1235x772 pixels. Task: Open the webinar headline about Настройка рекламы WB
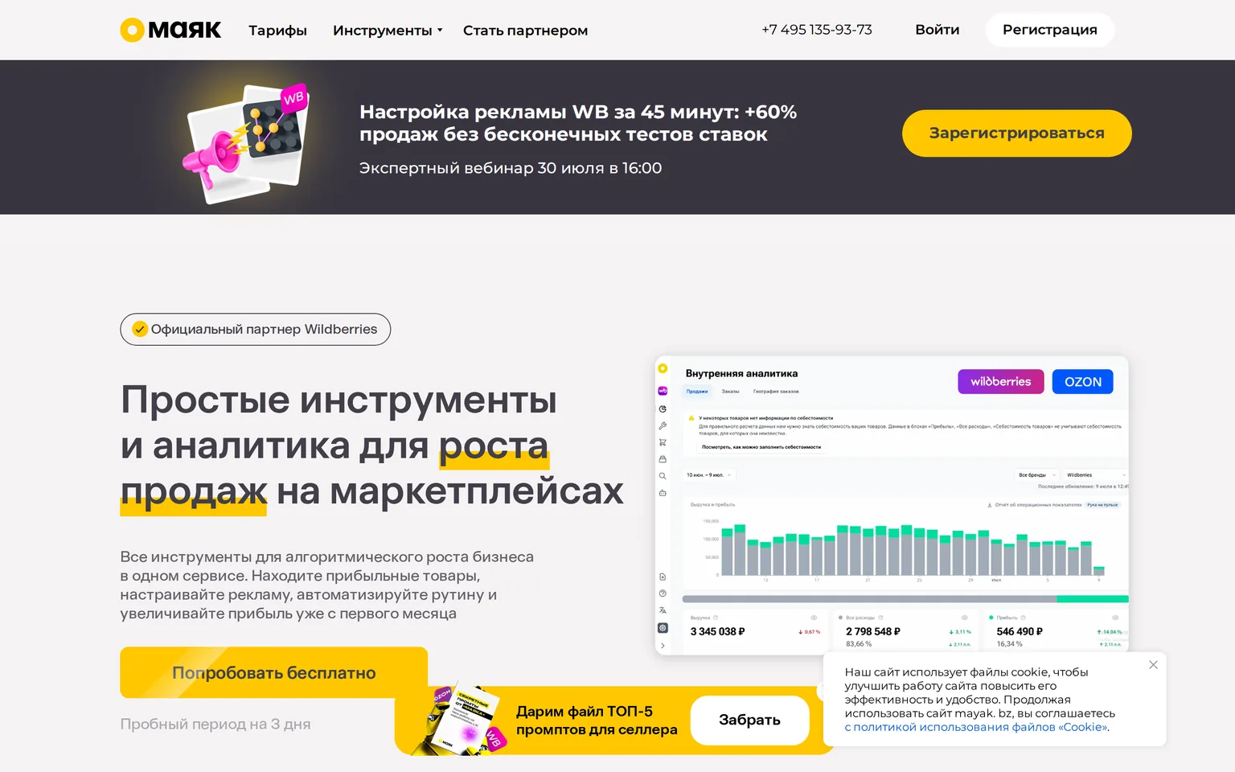(578, 123)
